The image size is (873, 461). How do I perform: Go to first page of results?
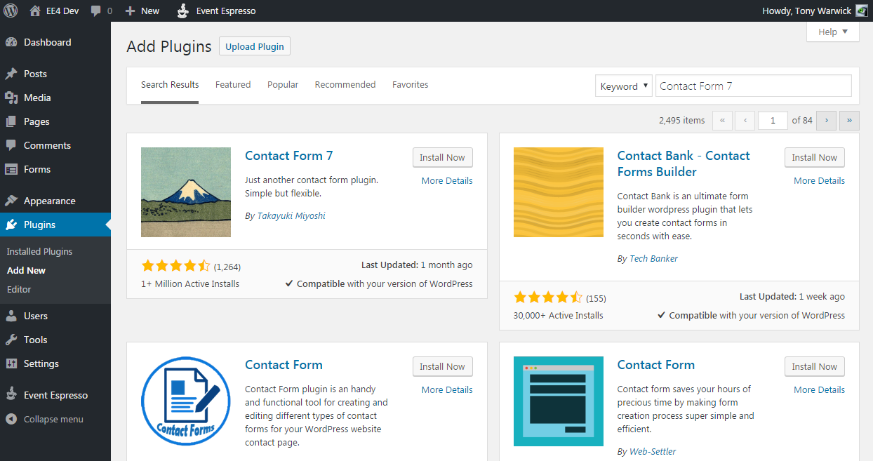pos(722,121)
